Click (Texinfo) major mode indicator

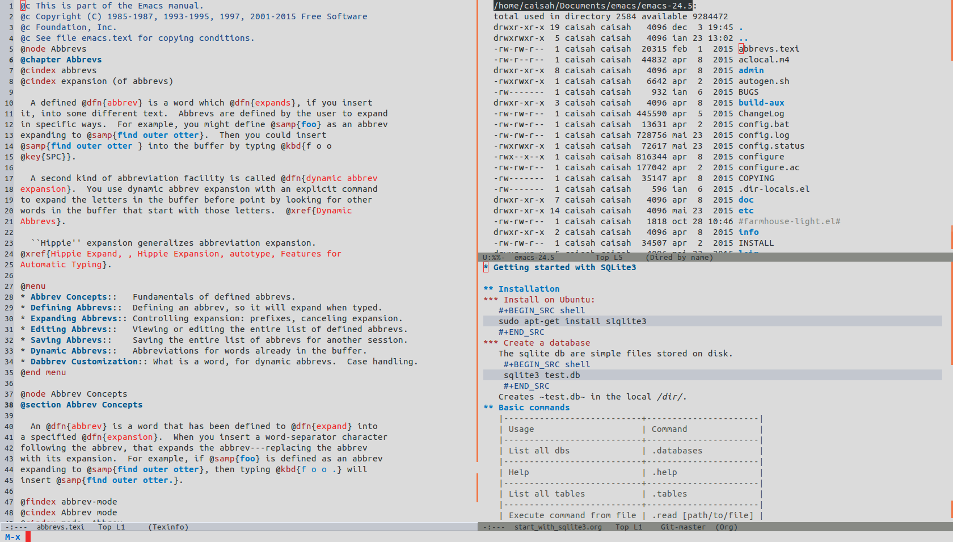point(168,527)
